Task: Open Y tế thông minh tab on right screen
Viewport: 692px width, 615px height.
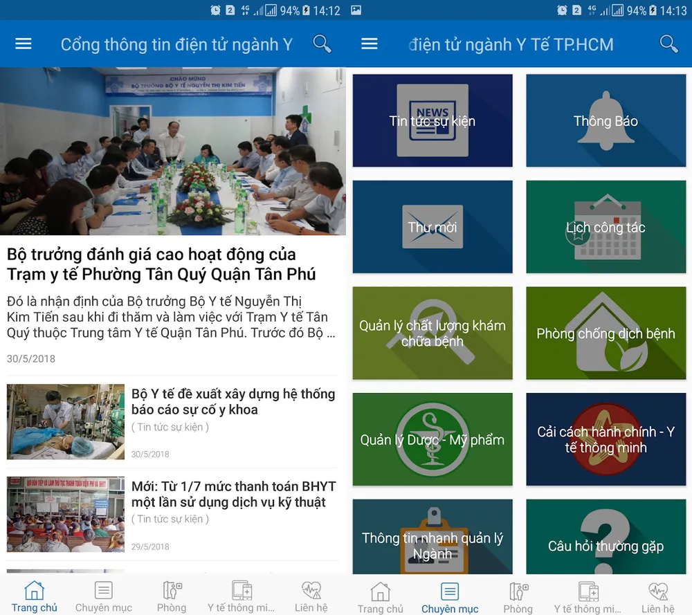Action: [x=588, y=597]
